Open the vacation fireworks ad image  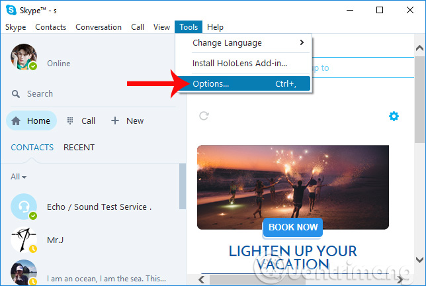click(x=292, y=179)
